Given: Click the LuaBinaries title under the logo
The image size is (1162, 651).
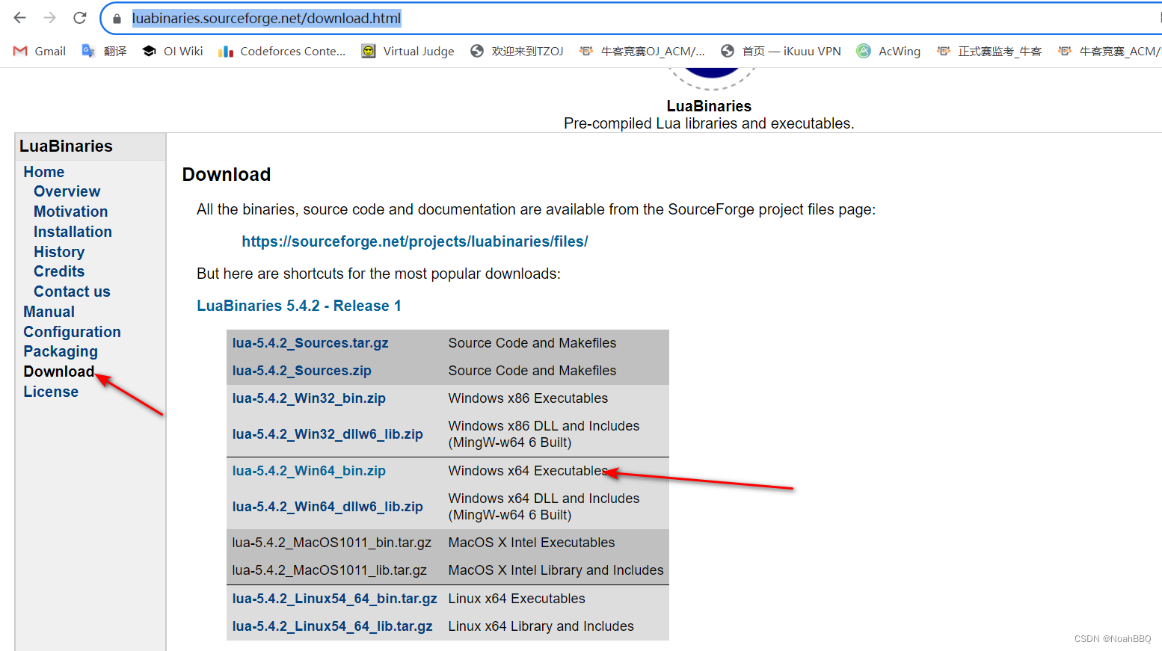Looking at the screenshot, I should 709,106.
